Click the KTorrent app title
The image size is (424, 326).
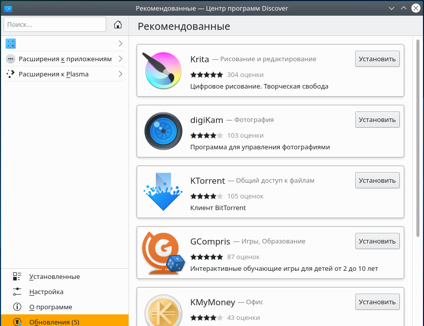point(207,181)
